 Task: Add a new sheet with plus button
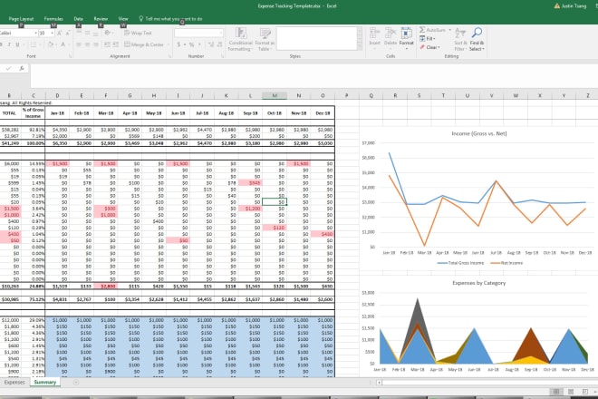(76, 382)
